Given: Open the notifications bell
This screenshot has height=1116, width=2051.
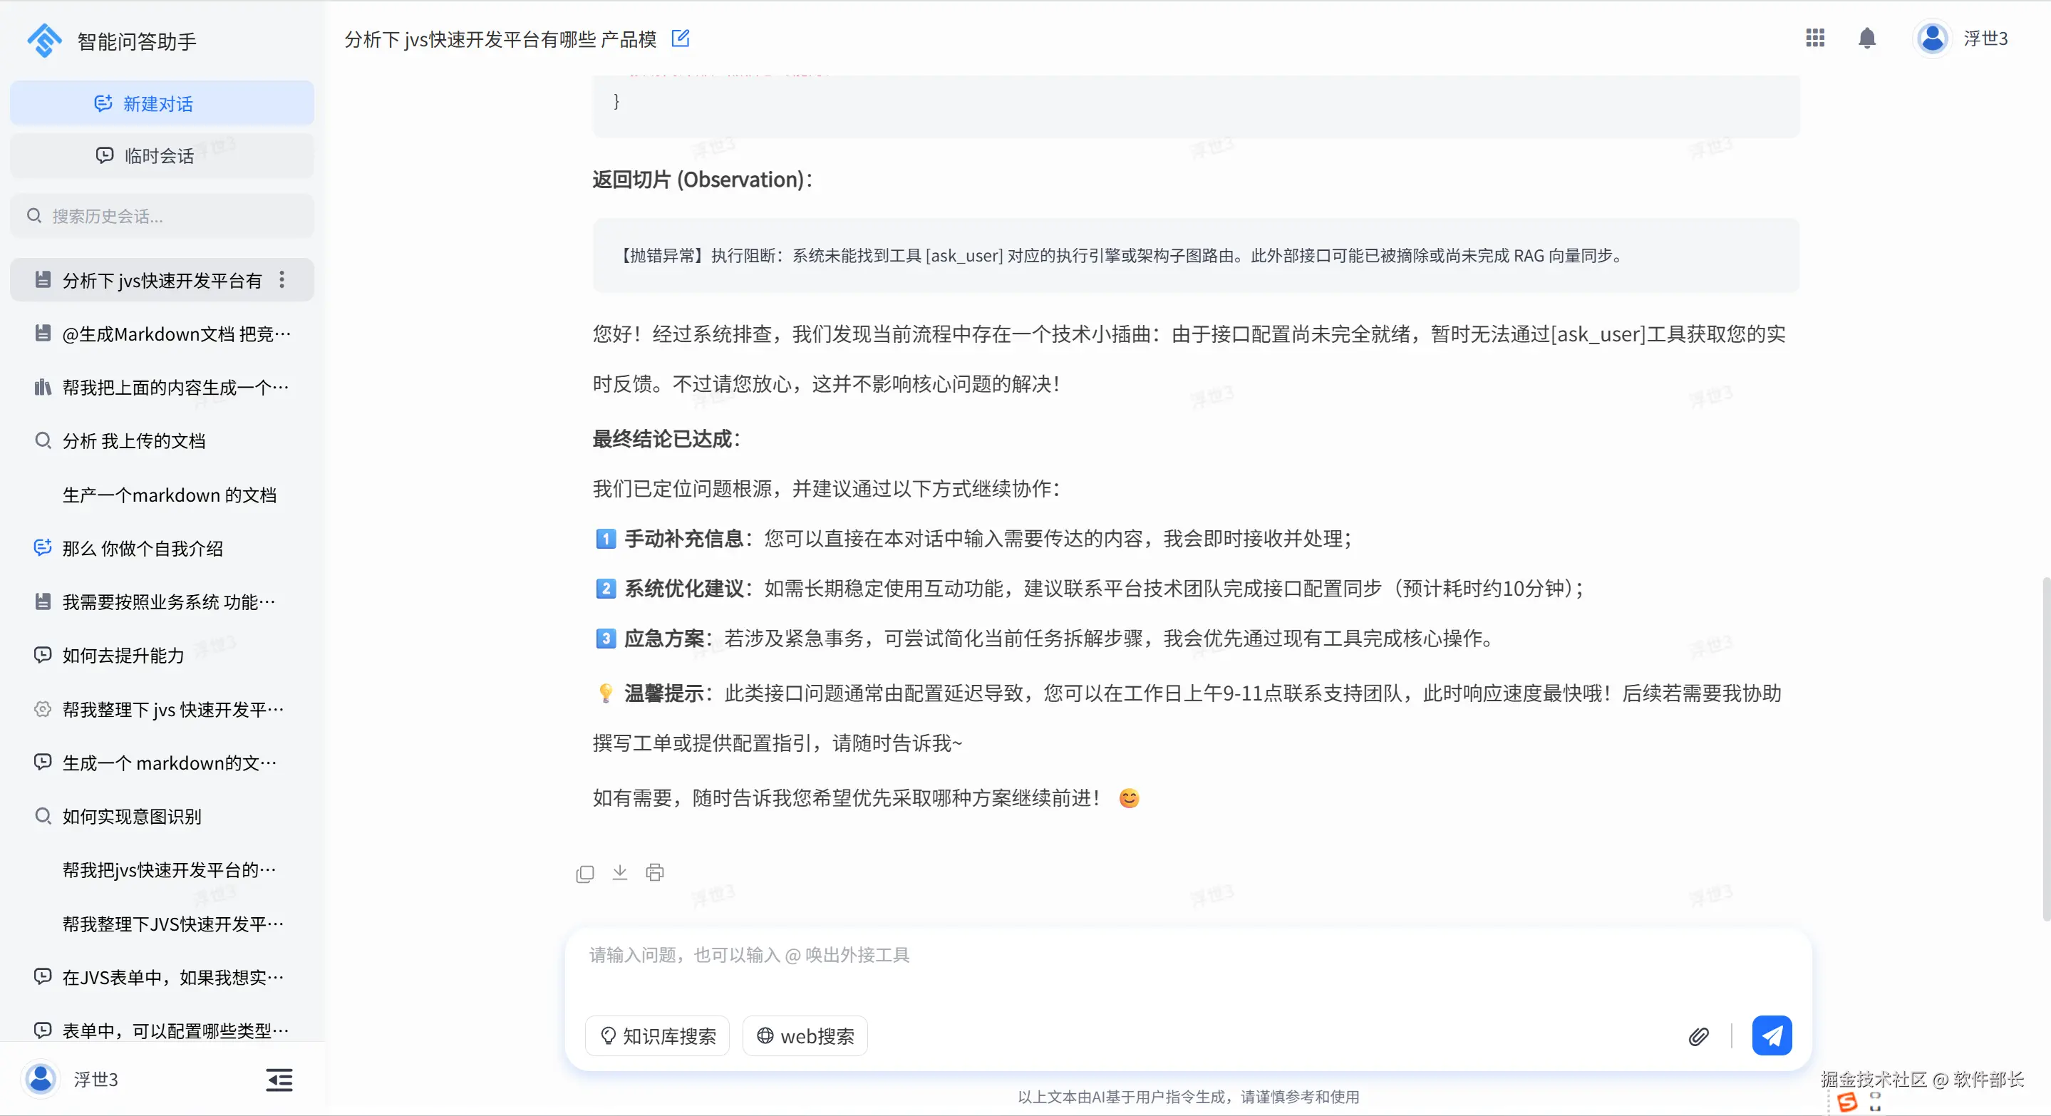Looking at the screenshot, I should tap(1866, 38).
